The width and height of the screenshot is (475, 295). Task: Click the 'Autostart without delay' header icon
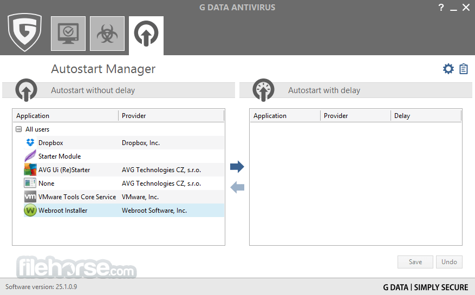[x=27, y=90]
